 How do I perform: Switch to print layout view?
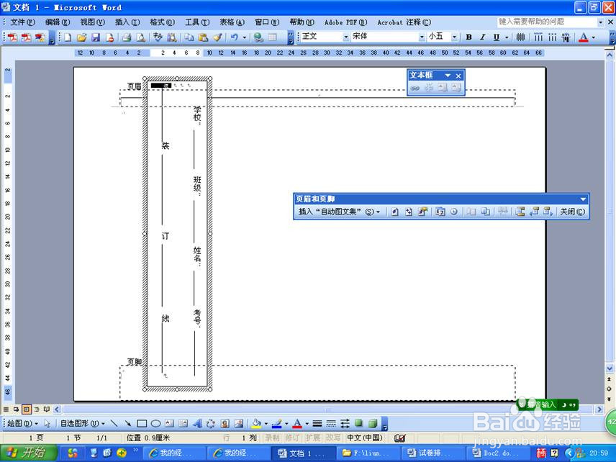pyautogui.click(x=27, y=409)
